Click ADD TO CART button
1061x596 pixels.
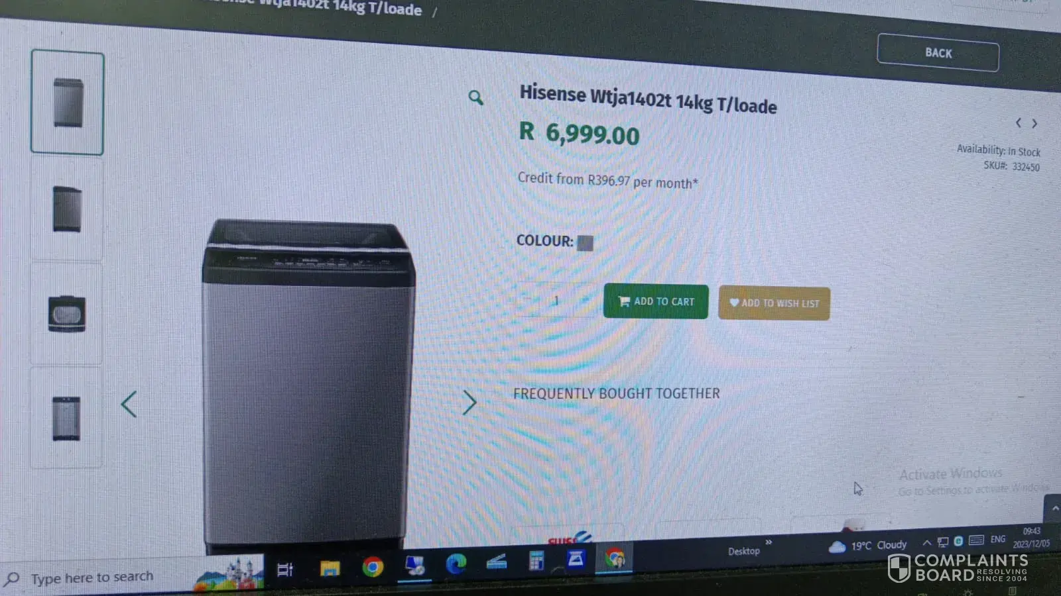tap(656, 301)
